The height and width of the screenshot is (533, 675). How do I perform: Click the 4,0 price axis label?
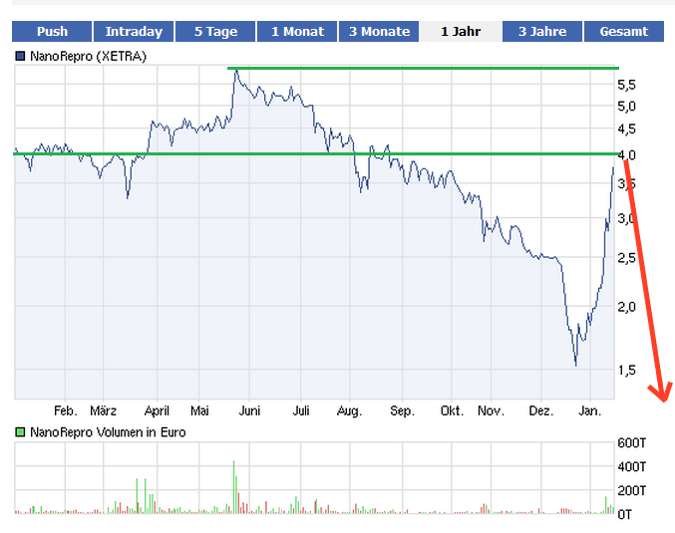point(626,154)
